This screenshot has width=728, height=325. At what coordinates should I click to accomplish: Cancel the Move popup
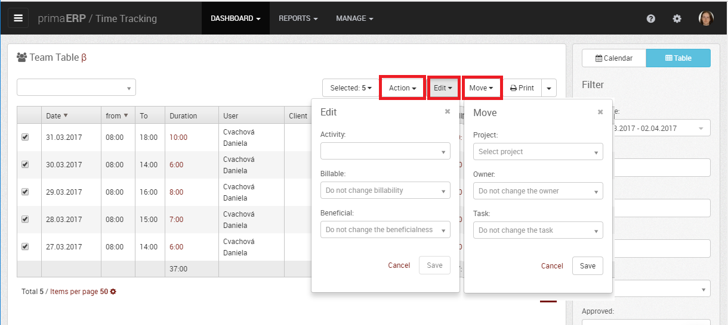pos(552,266)
